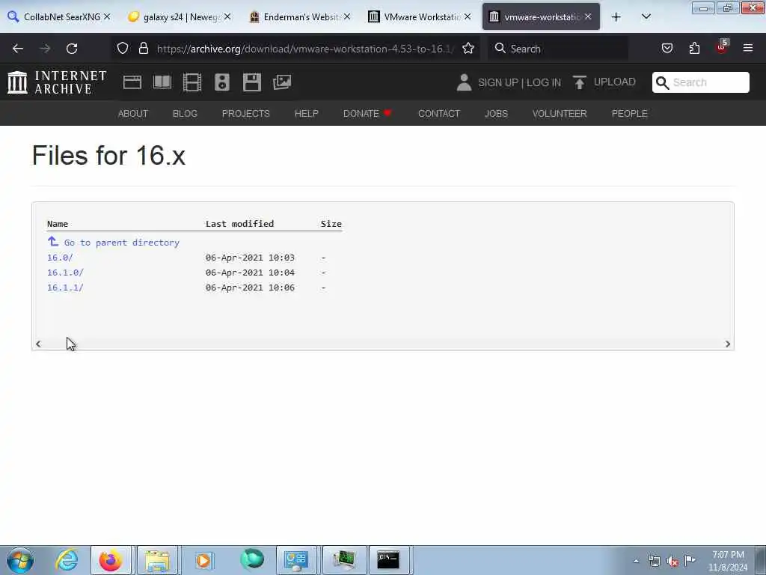766x575 pixels.
Task: Open the PEOPLE menu link
Action: pyautogui.click(x=630, y=114)
